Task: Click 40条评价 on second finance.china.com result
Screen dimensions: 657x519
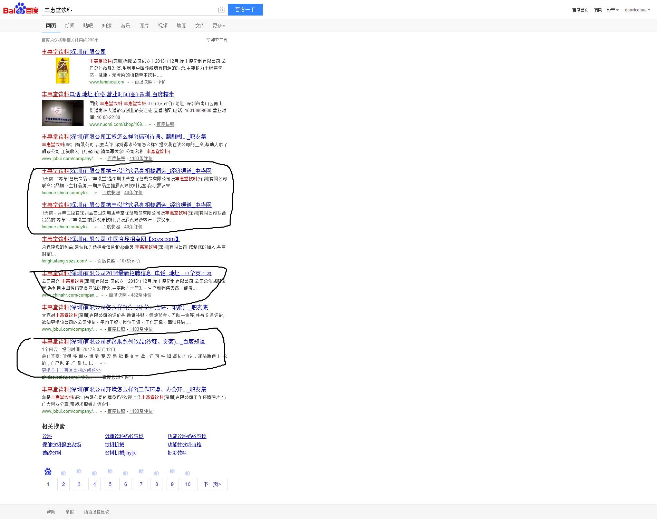Action: pos(133,227)
